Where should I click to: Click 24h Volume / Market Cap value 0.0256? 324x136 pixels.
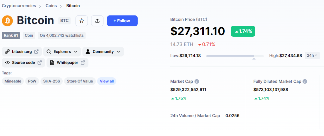[x=233, y=116]
